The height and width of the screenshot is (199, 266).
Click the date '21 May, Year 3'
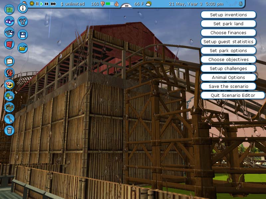tap(186, 4)
